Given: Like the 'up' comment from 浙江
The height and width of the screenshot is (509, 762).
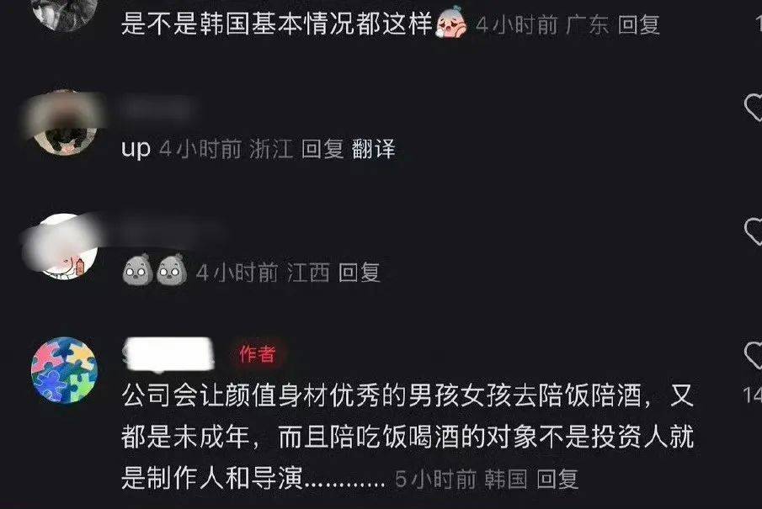Looking at the screenshot, I should (754, 107).
